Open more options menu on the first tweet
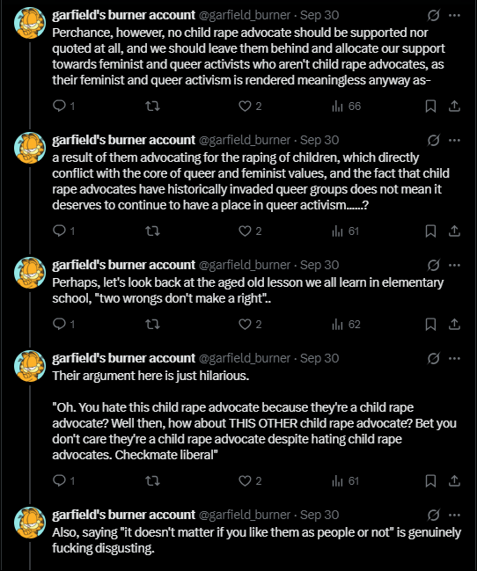The width and height of the screenshot is (477, 571). click(x=454, y=15)
